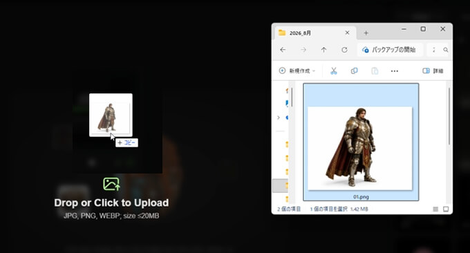
Task: Navigate up one folder level
Action: pos(323,50)
